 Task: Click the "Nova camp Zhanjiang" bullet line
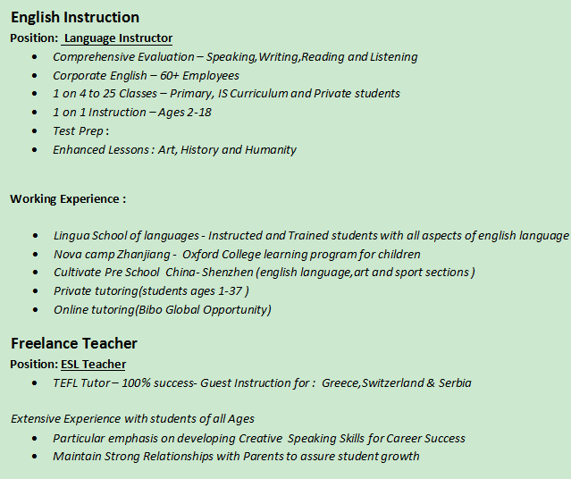pyautogui.click(x=237, y=255)
